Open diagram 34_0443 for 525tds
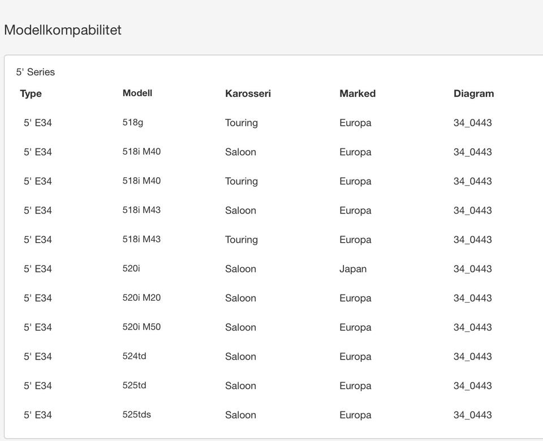This screenshot has width=543, height=441. pyautogui.click(x=472, y=415)
